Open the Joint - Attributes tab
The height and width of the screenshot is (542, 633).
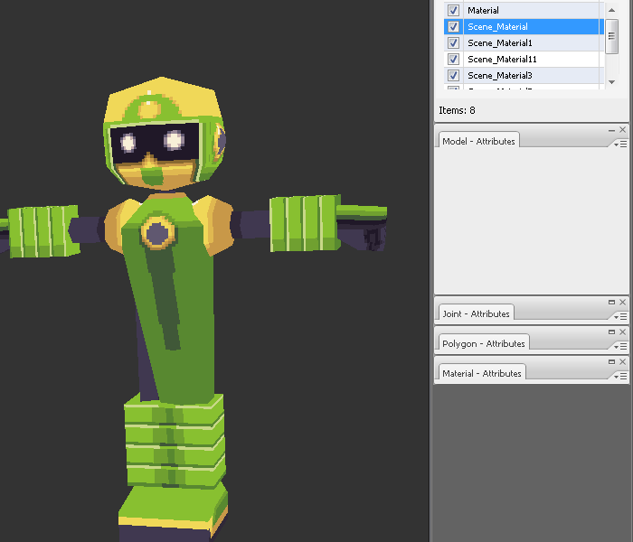click(476, 313)
